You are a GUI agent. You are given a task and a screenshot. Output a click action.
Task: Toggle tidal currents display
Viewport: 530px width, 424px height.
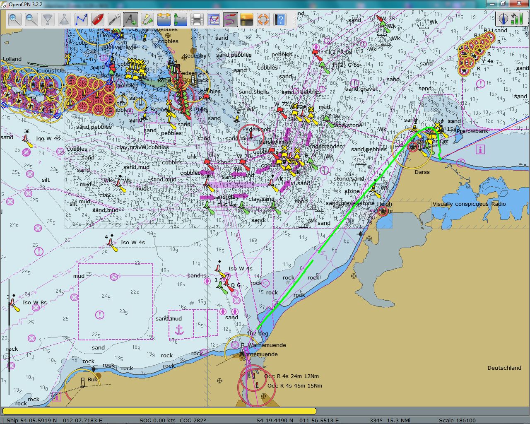point(164,19)
